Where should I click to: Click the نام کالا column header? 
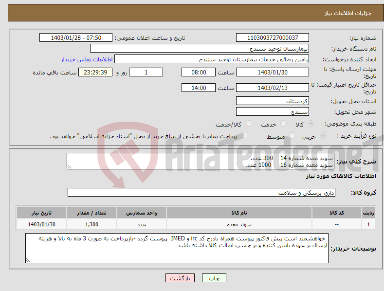point(239,213)
